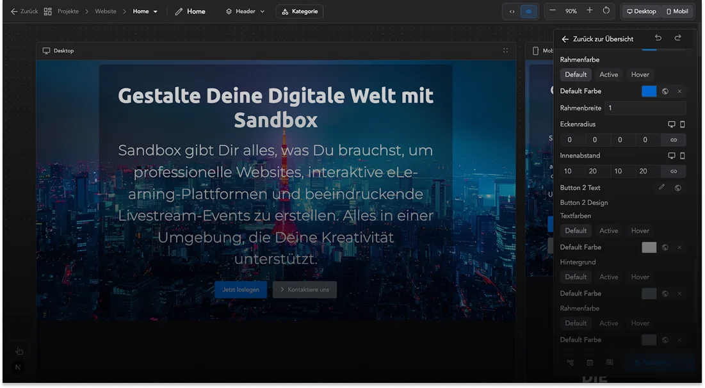The width and height of the screenshot is (705, 388).
Task: Click the globe icon beside the blue swatch
Action: click(x=665, y=92)
